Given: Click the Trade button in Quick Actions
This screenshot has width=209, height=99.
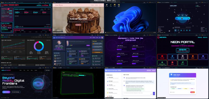Looking at the screenshot, I should (4, 28).
